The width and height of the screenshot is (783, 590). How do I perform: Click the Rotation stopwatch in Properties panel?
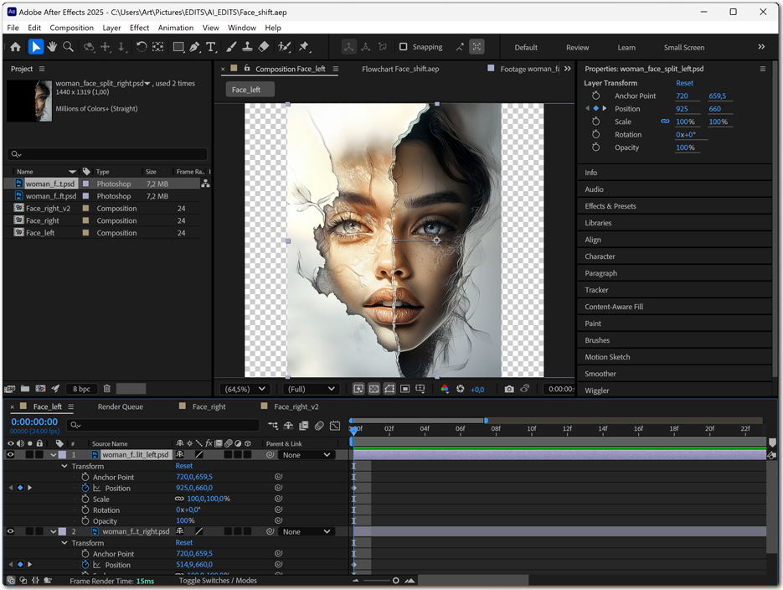pos(595,134)
